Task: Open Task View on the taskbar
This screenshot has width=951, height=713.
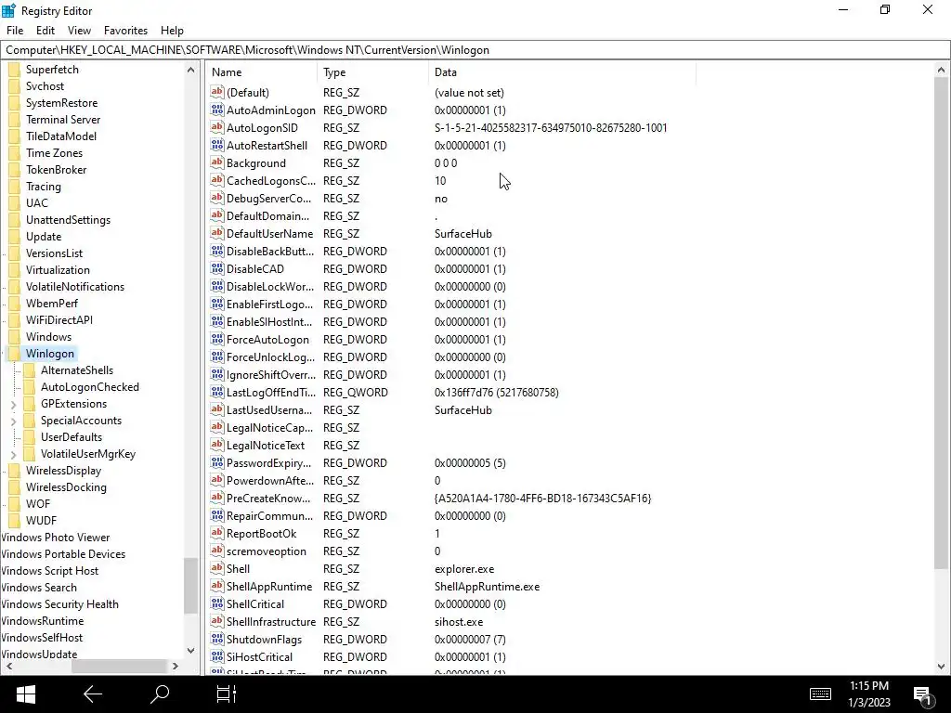Action: pyautogui.click(x=227, y=694)
